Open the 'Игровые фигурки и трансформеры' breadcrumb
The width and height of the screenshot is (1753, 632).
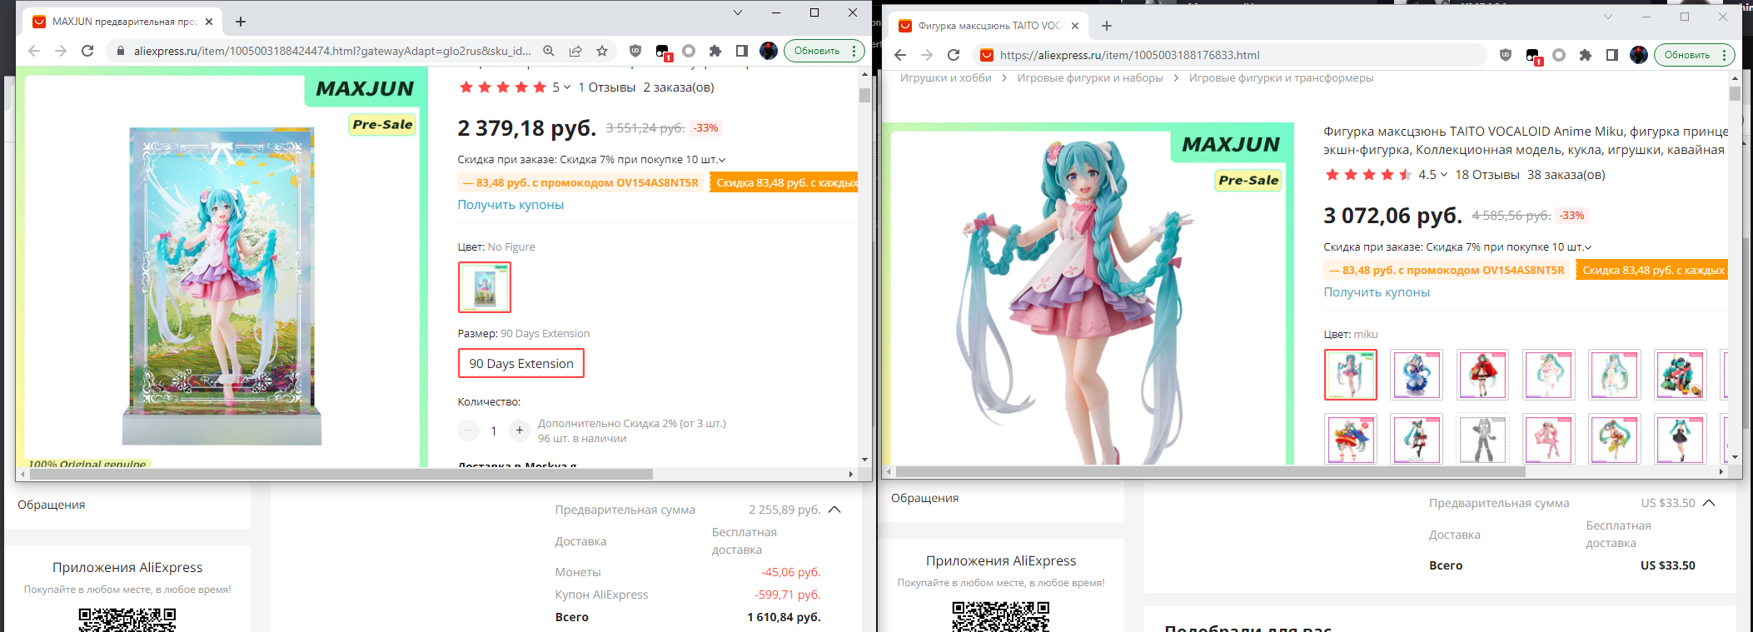pyautogui.click(x=1281, y=78)
